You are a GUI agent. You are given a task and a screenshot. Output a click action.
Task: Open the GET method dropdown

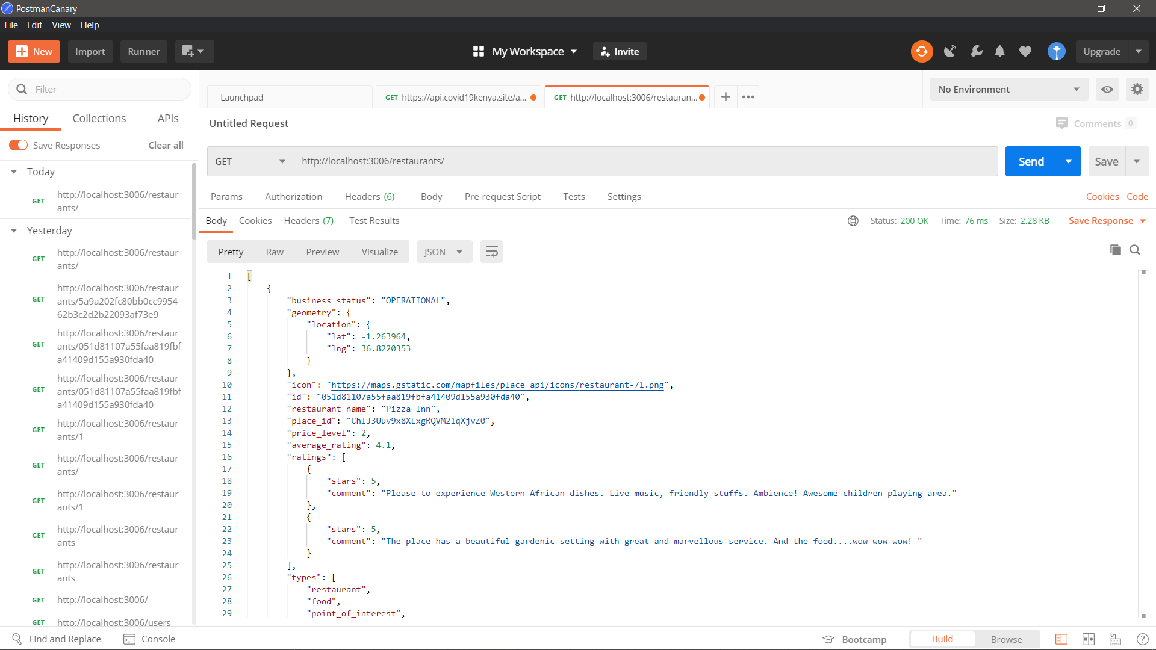click(250, 161)
